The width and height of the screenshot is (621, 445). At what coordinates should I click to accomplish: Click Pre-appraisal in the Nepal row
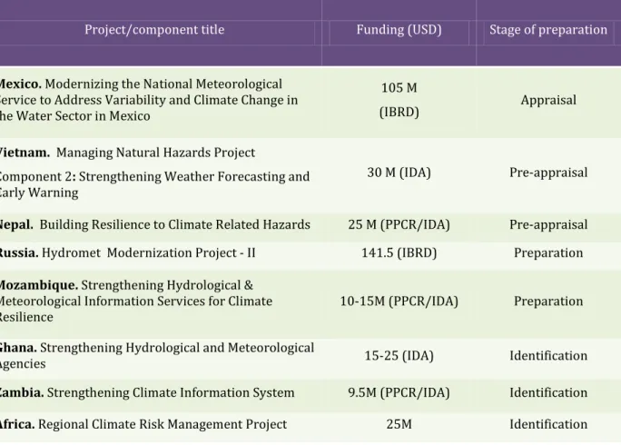[548, 224]
